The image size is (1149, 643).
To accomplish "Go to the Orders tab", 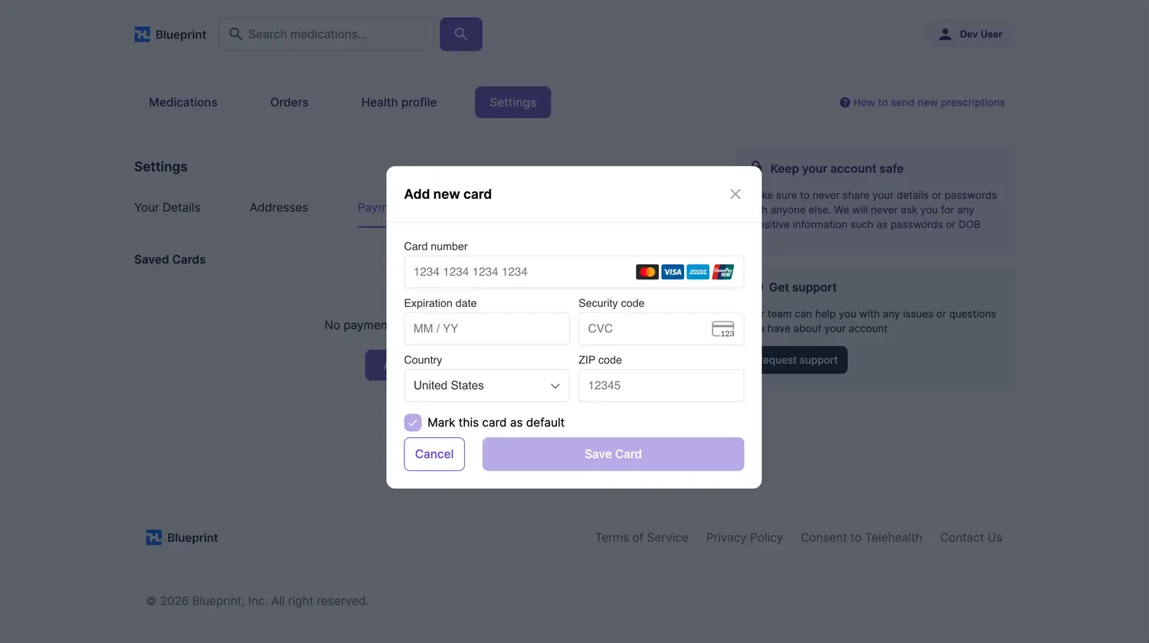I will pyautogui.click(x=289, y=103).
